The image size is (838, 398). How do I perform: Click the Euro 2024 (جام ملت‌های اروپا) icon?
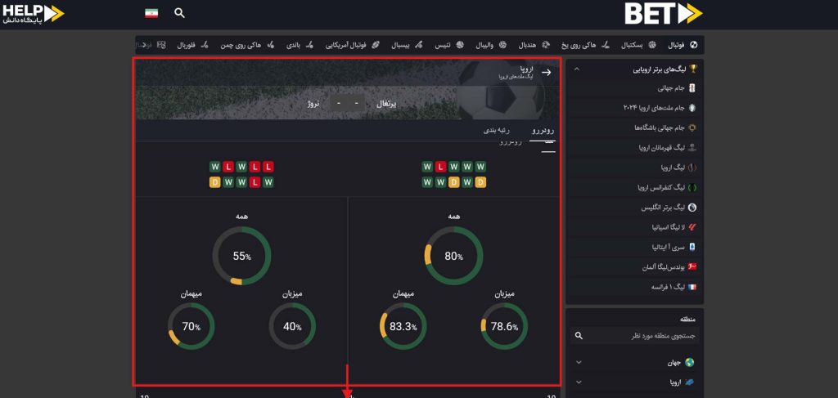[x=692, y=108]
